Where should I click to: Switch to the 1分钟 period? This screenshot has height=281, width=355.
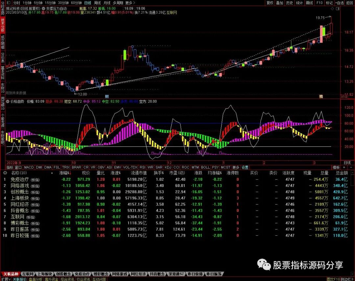coord(27,3)
